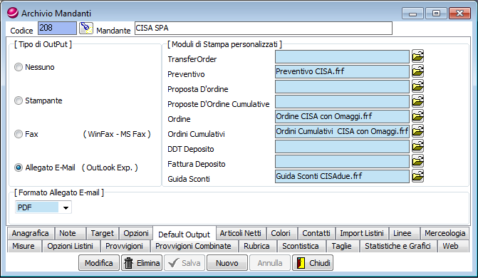Viewport: 478px width, 278px height.
Task: Click the Elimina button with trash icon
Action: (142, 263)
